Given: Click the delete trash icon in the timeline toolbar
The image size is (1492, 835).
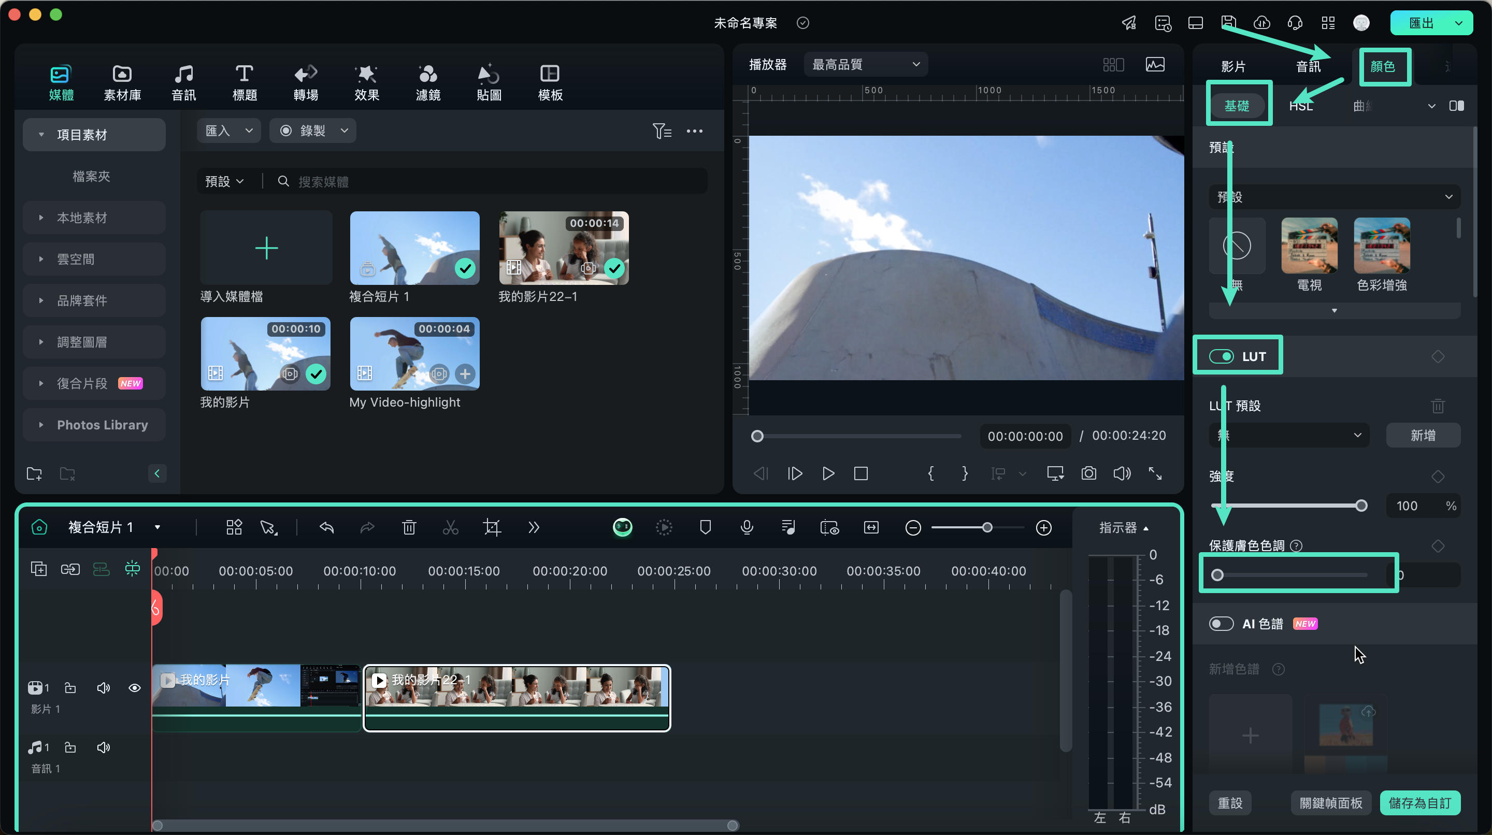Looking at the screenshot, I should pyautogui.click(x=409, y=527).
